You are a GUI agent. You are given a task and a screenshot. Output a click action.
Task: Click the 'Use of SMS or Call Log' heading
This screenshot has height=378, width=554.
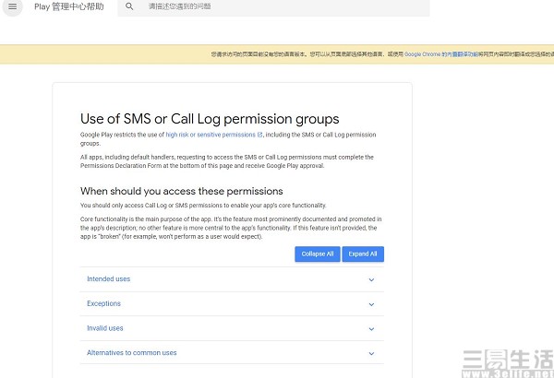210,119
